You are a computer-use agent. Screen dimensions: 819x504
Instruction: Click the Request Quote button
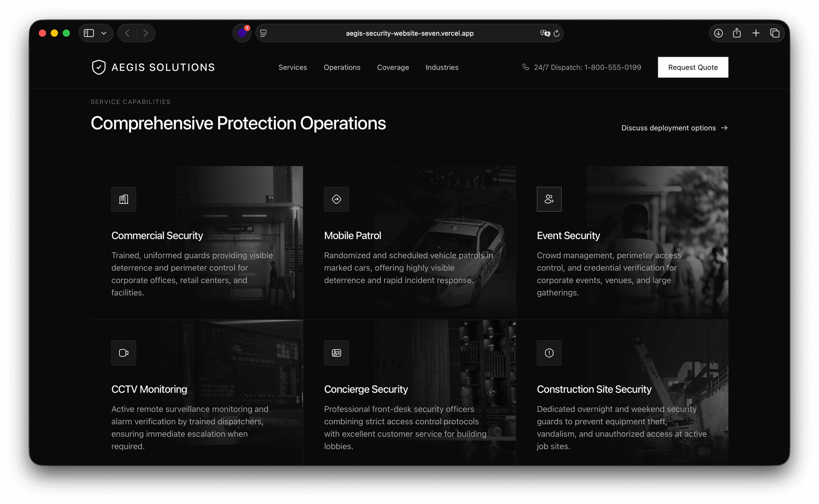click(693, 67)
